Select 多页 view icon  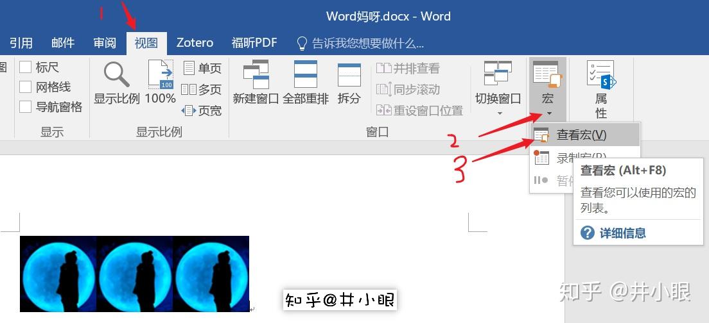[x=189, y=89]
